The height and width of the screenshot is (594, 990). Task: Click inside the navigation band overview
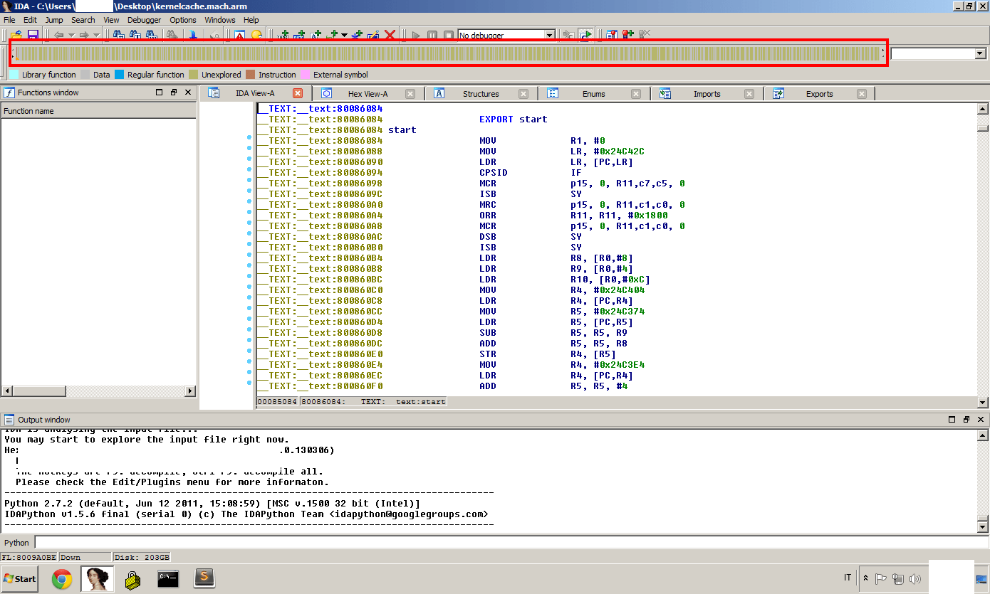point(448,53)
